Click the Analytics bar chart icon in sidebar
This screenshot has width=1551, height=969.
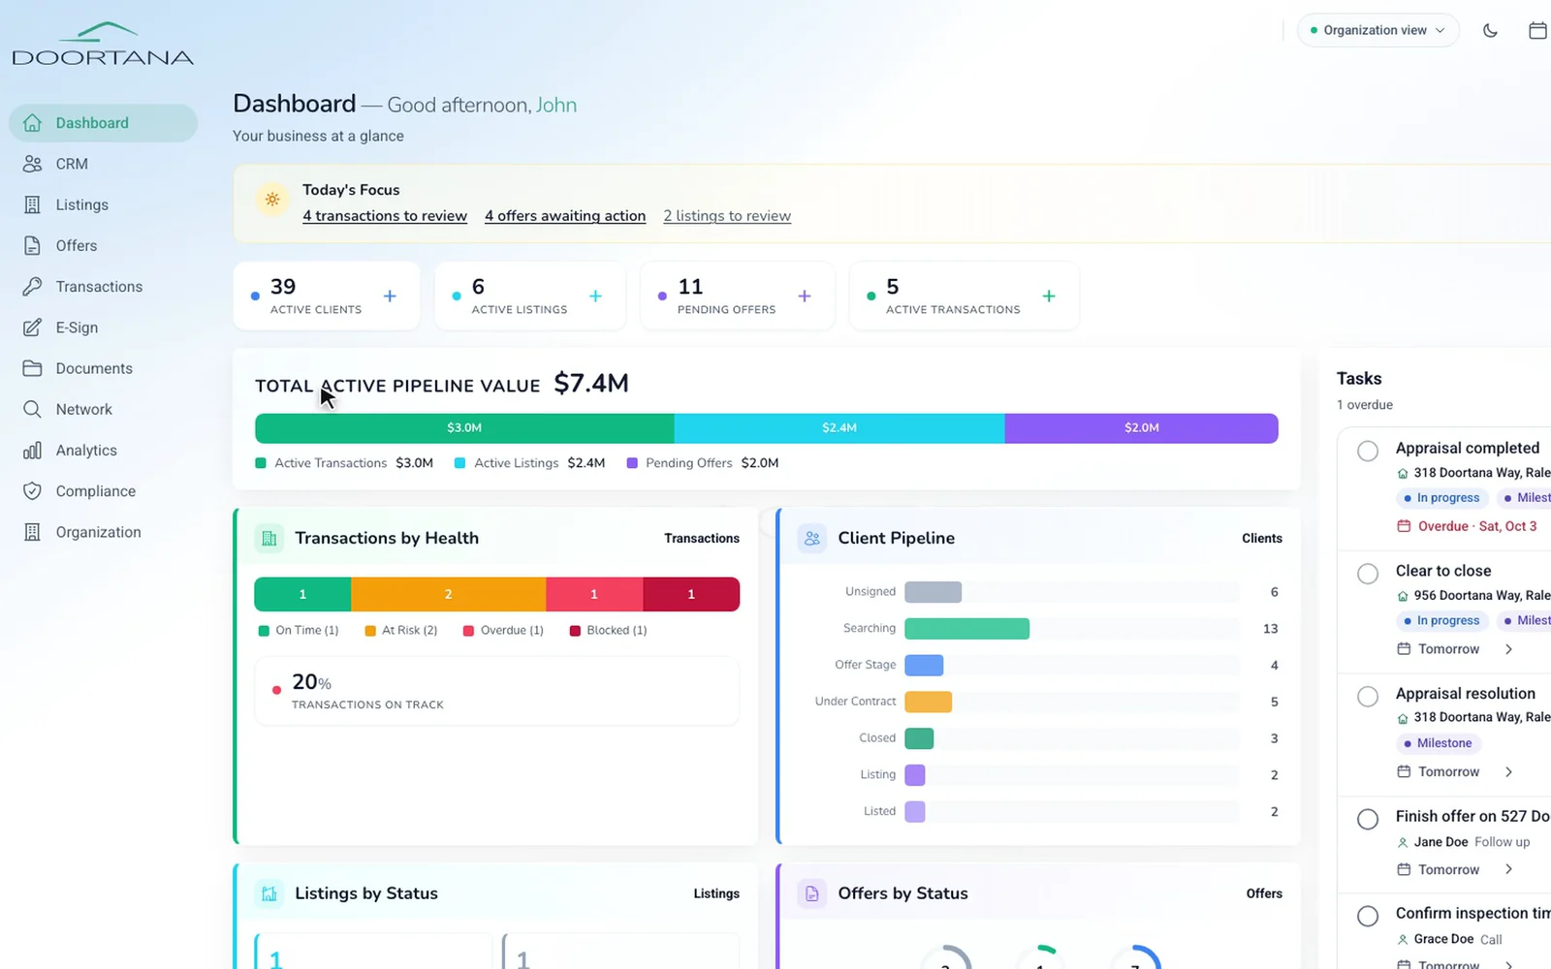point(32,451)
